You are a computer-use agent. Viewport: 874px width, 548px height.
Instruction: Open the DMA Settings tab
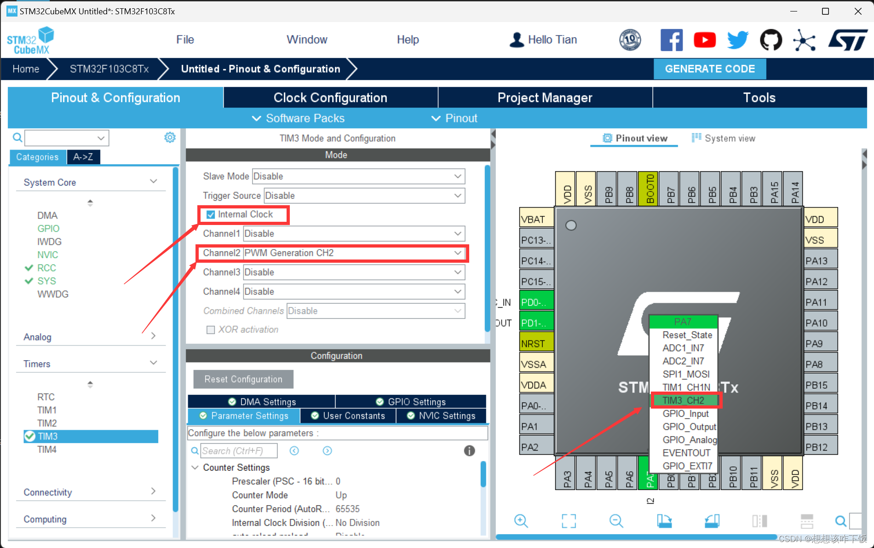[x=262, y=402]
